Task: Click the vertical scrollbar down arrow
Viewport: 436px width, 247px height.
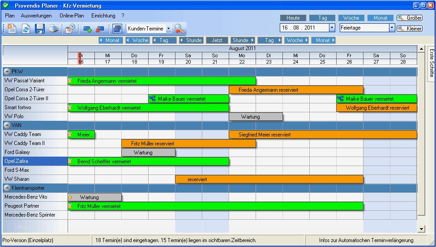Action: tap(421, 229)
